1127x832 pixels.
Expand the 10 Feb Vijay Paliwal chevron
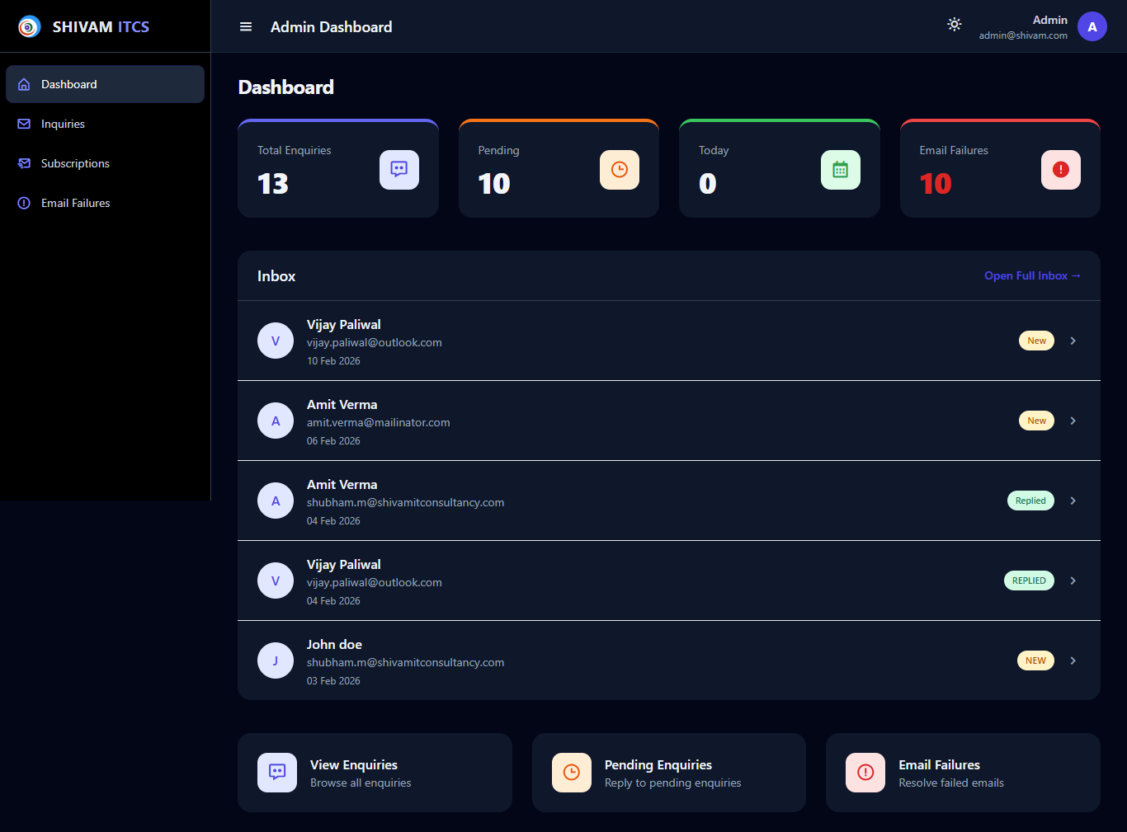pos(1073,341)
